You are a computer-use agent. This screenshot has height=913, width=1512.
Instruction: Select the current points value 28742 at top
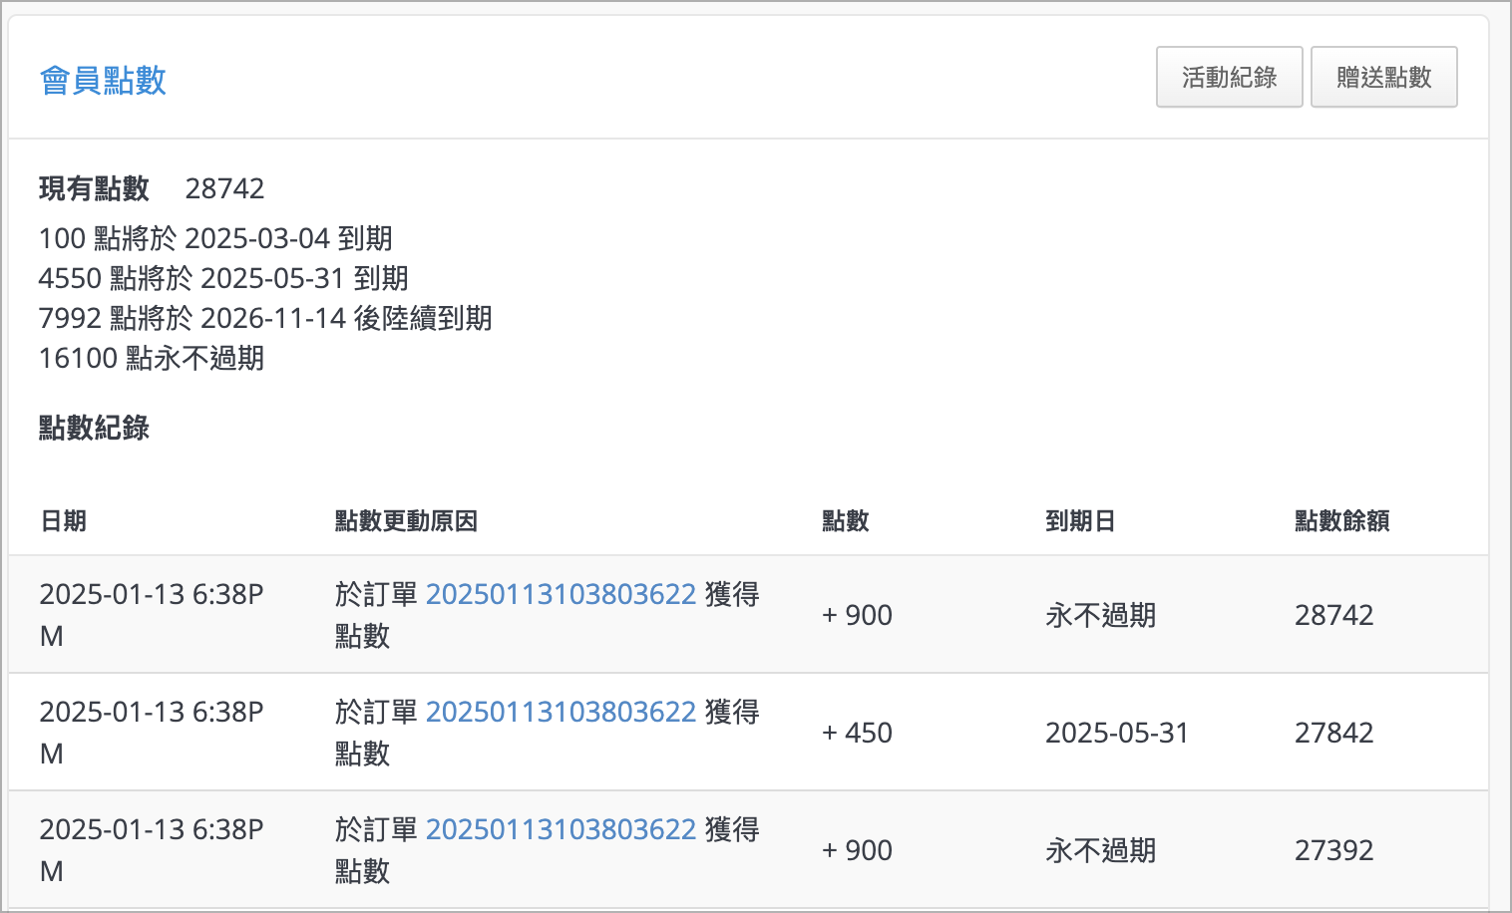tap(224, 188)
